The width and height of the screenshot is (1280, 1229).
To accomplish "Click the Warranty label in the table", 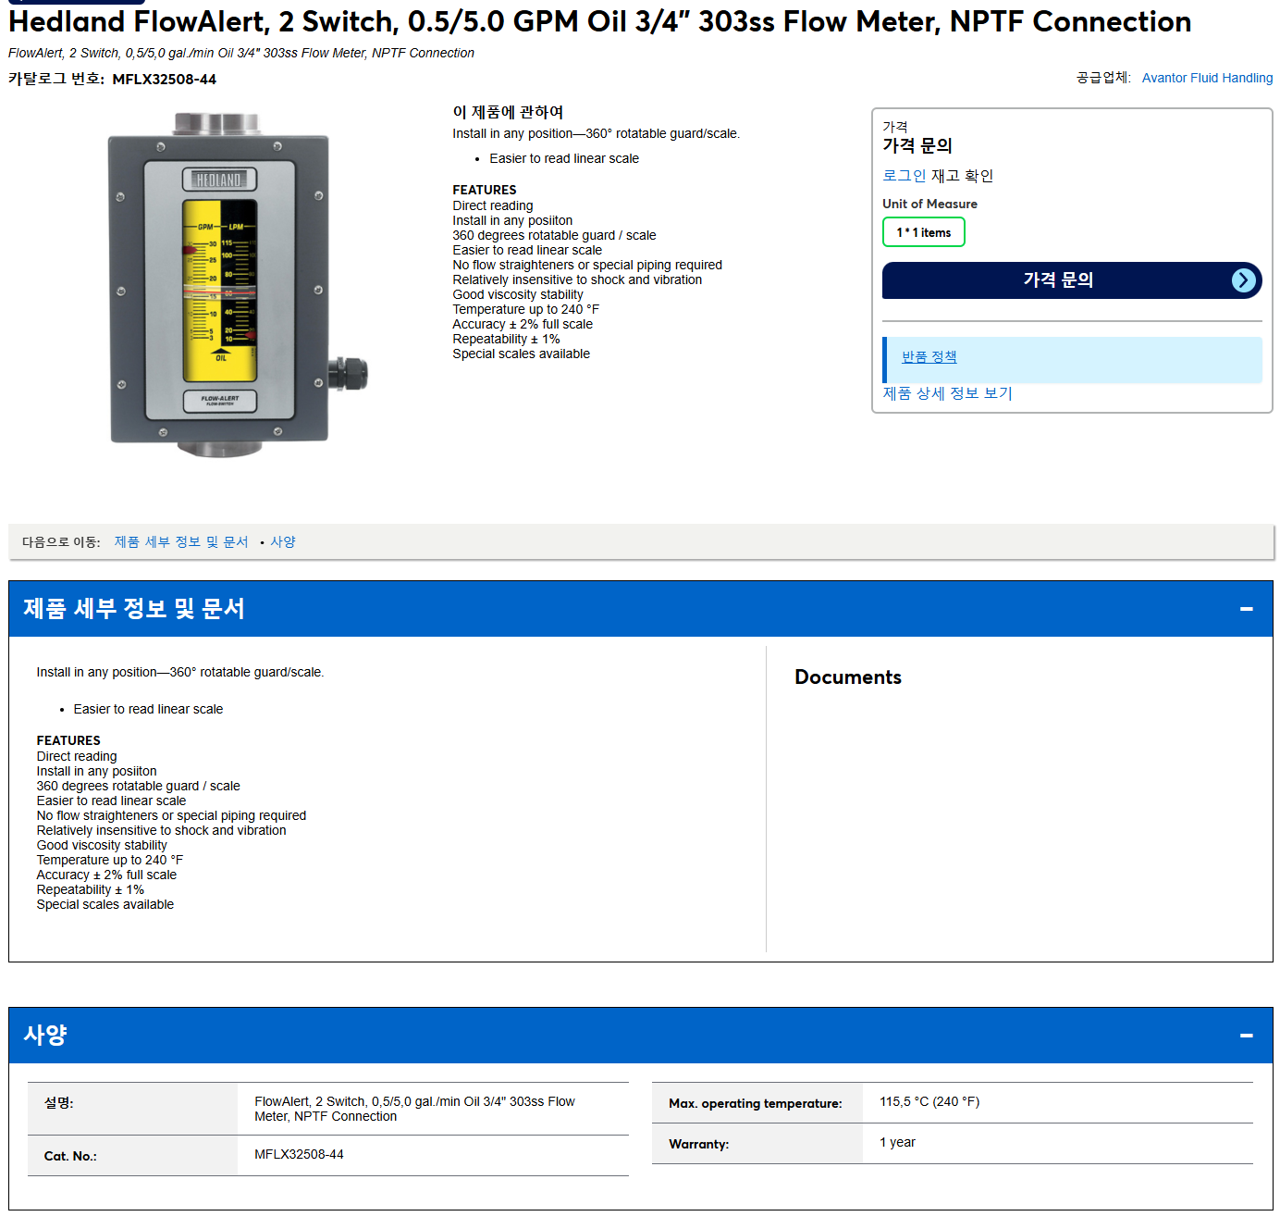I will pyautogui.click(x=698, y=1145).
